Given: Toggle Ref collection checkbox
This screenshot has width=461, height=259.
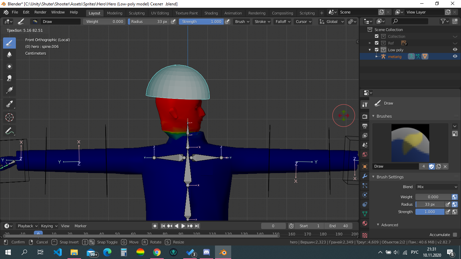Looking at the screenshot, I should [x=377, y=43].
